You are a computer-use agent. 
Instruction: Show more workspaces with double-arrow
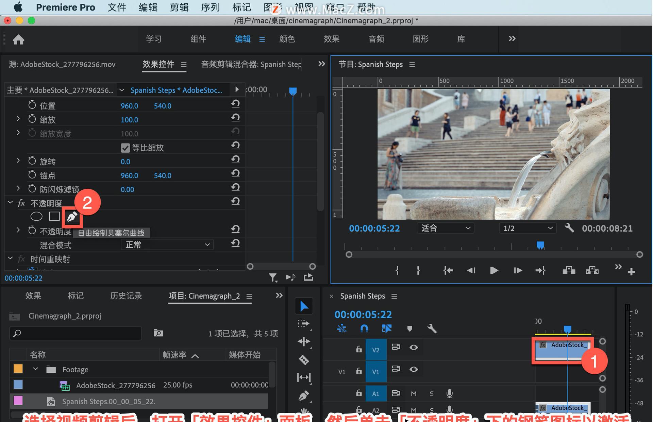(512, 39)
